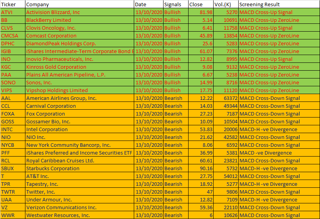Screen dimensions: 320x219
Task: Click the NIO Inc. company cell
Action: (x=79, y=137)
